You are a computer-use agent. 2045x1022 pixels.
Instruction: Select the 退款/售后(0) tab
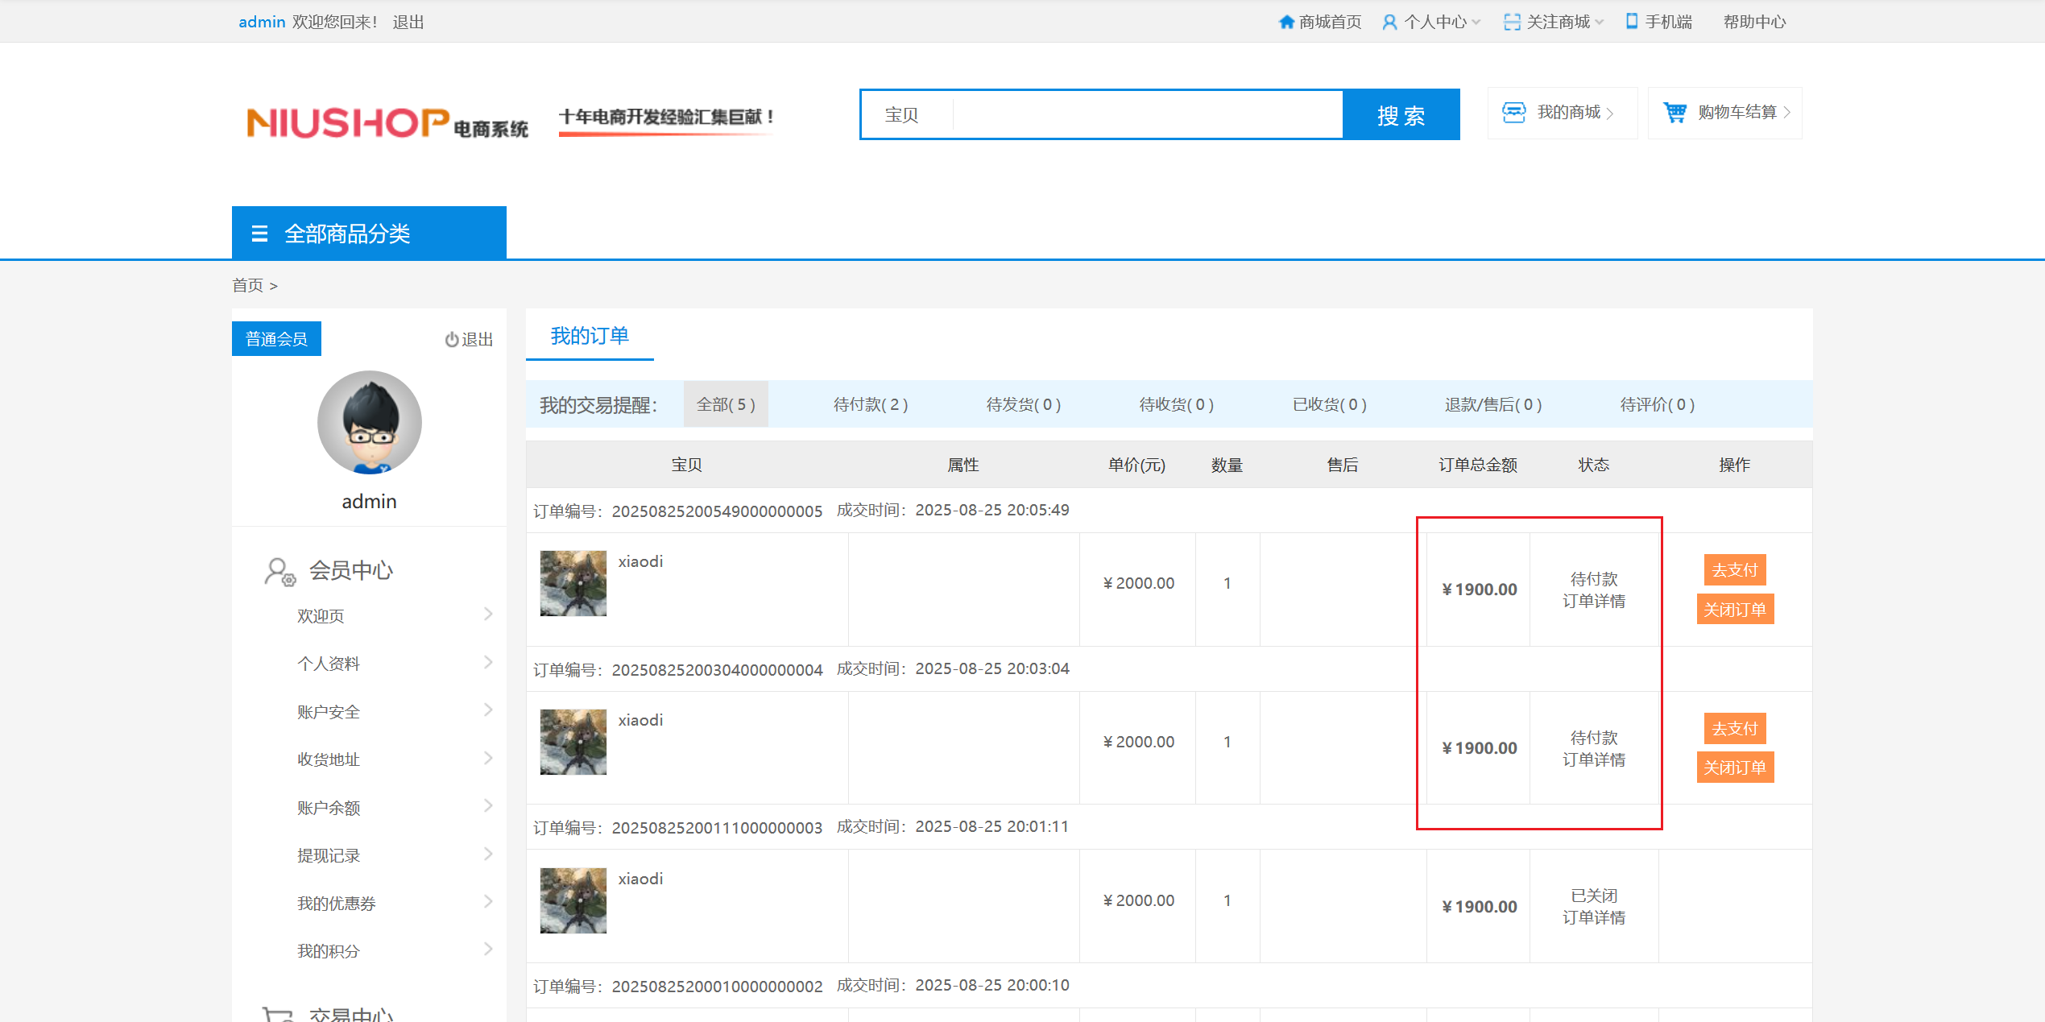1492,404
